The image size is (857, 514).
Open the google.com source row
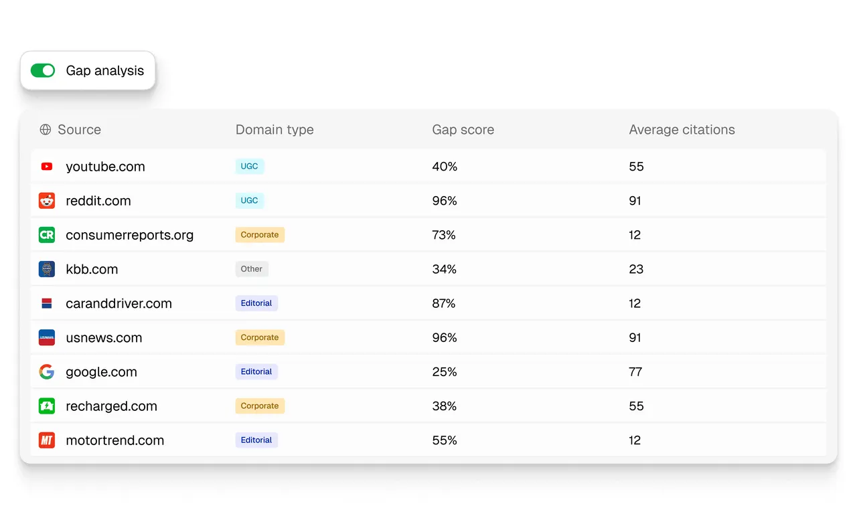(x=428, y=372)
